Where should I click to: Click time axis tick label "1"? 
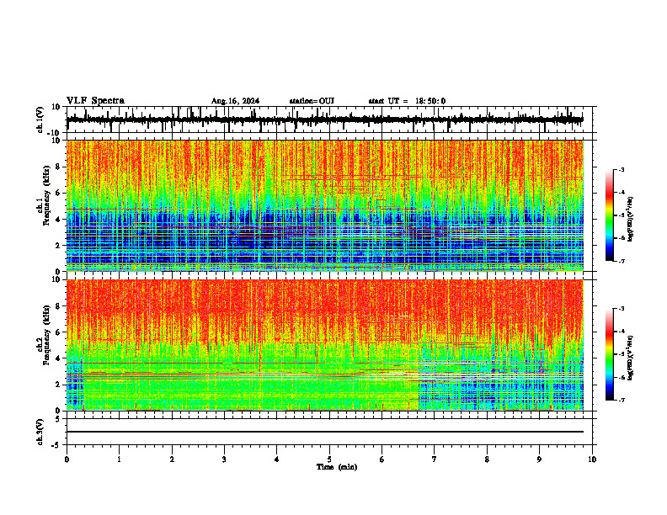[x=119, y=459]
